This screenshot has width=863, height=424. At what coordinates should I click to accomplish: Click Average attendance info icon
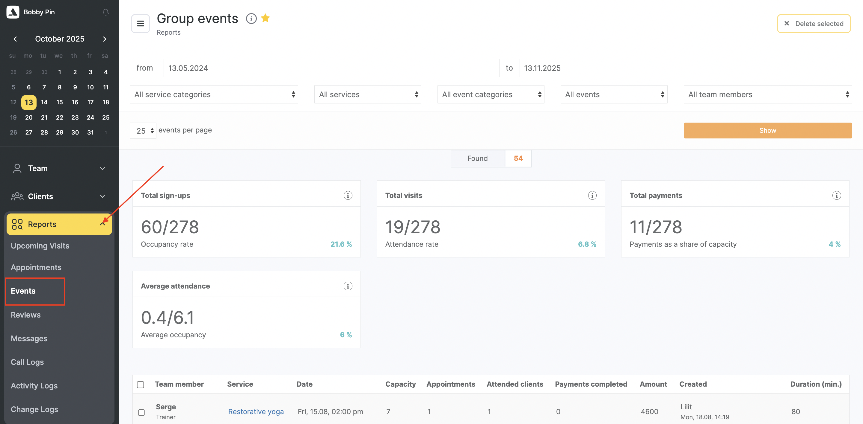point(348,286)
